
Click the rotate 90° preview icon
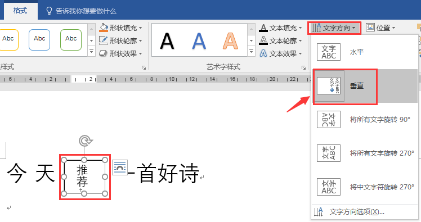click(x=329, y=120)
